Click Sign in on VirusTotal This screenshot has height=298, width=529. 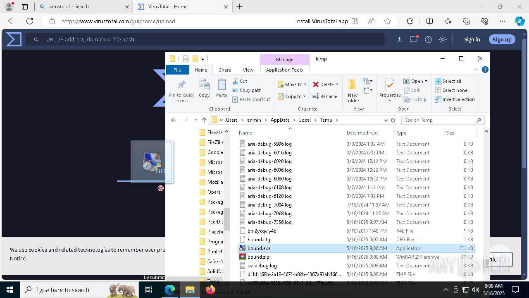pos(472,40)
